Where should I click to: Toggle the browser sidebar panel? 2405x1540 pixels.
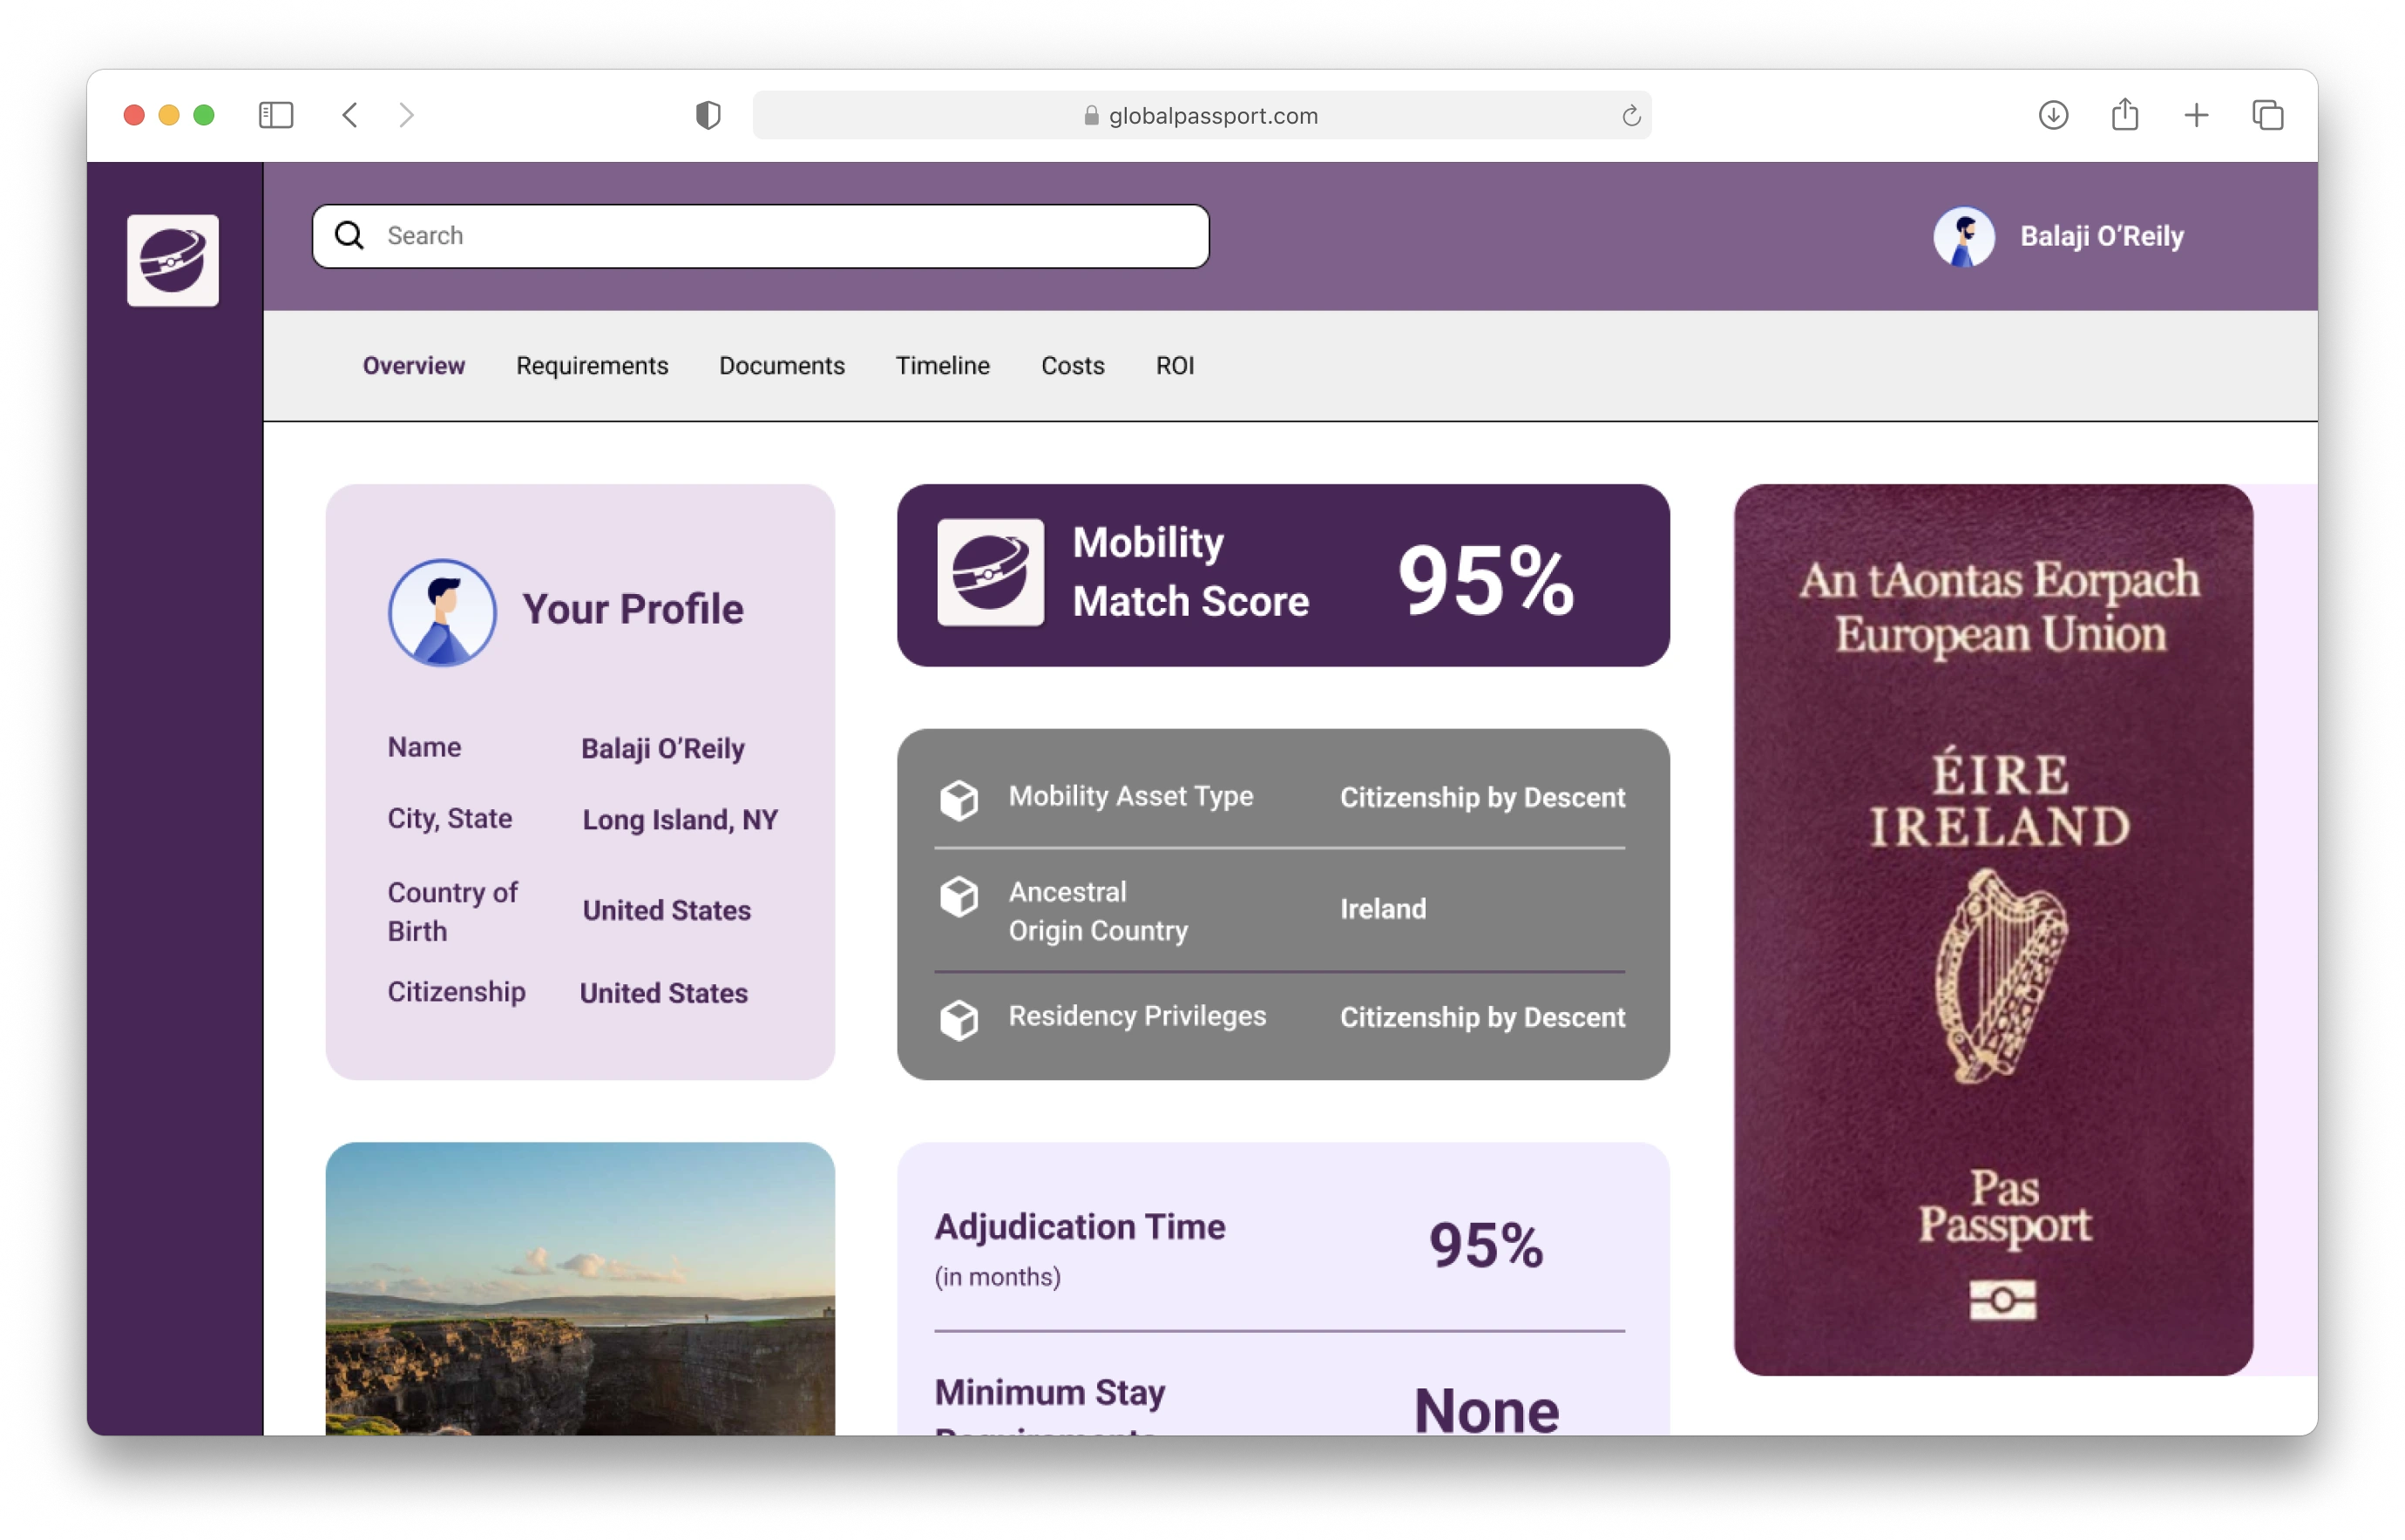pyautogui.click(x=277, y=115)
